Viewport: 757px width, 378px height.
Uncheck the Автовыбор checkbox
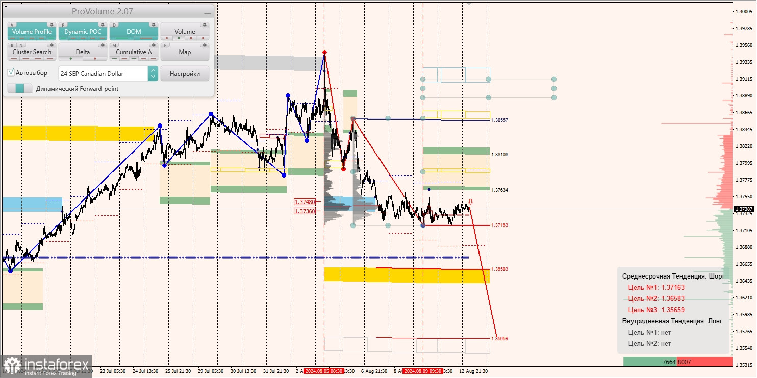click(11, 72)
